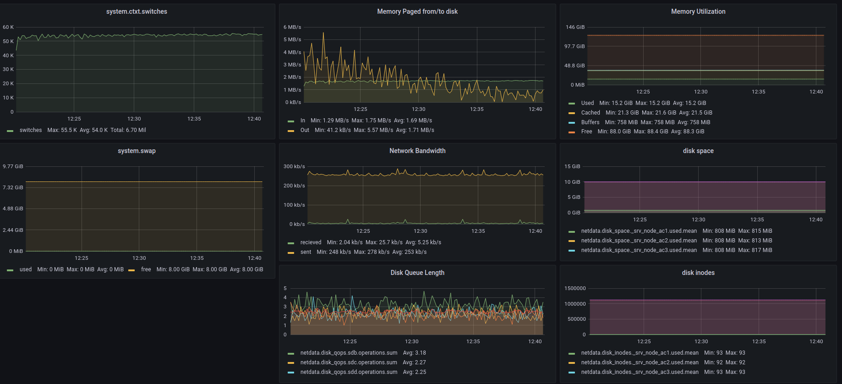Viewport: 842px width, 384px height.
Task: Select the disk_qops.sdb.operations.sum legend entry
Action: tap(349, 353)
